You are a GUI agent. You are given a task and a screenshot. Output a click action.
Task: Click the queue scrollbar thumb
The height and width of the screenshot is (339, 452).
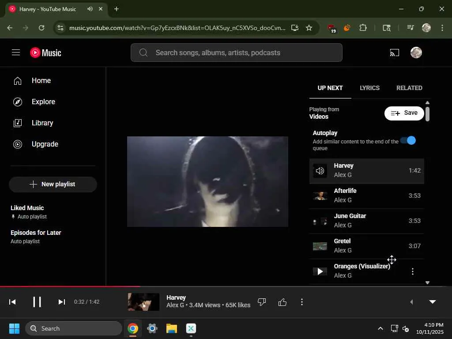427,114
